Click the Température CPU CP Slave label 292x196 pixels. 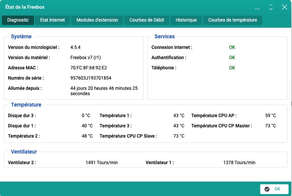tap(128, 136)
